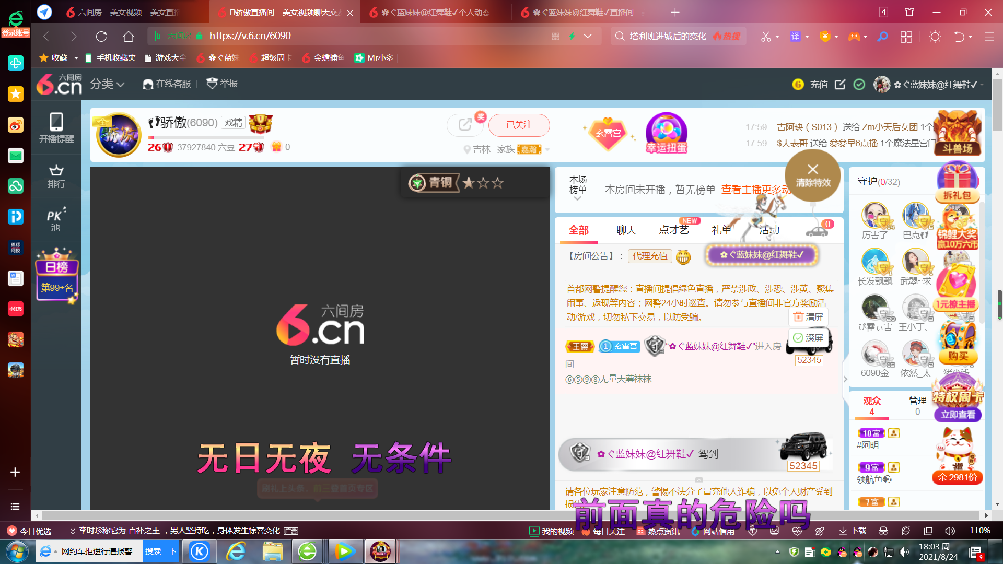This screenshot has height=564, width=1003.
Task: Click the car icon with 0 badge
Action: [x=818, y=230]
